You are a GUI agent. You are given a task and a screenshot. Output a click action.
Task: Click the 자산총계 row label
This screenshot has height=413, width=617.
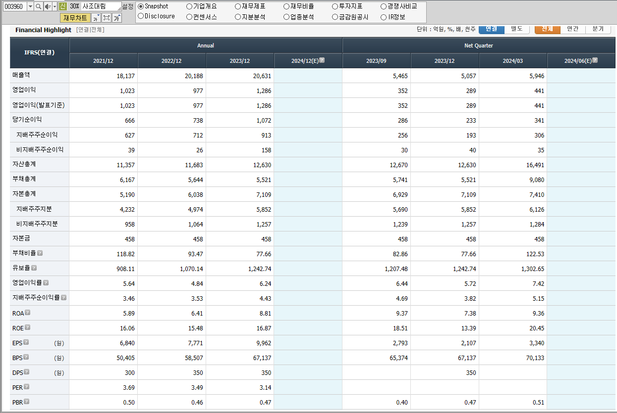pyautogui.click(x=24, y=164)
